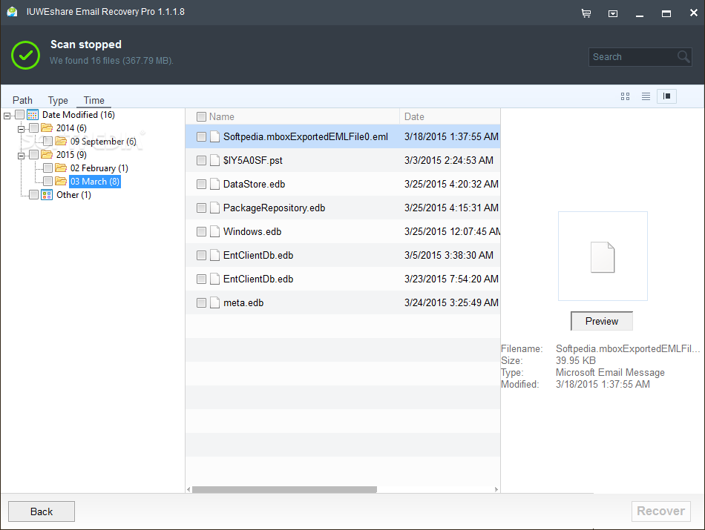Check the $IY5A0SF.pst checkbox

tap(201, 160)
